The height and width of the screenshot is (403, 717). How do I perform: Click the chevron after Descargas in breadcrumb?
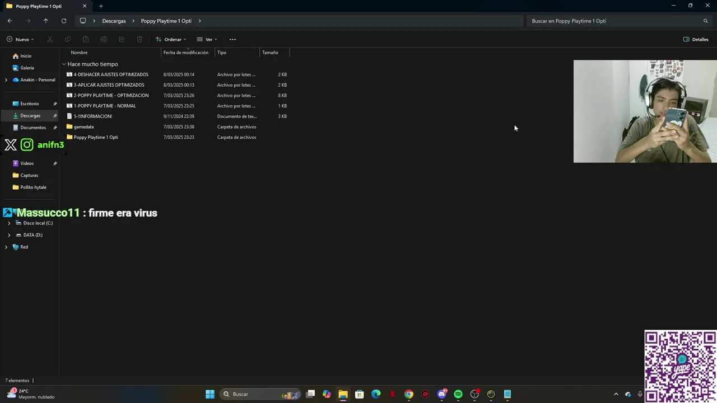pos(133,21)
